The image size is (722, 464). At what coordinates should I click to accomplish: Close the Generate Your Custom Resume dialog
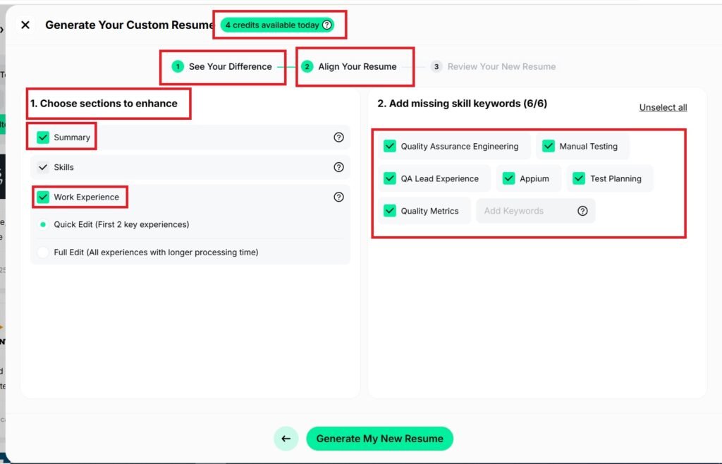(x=25, y=25)
